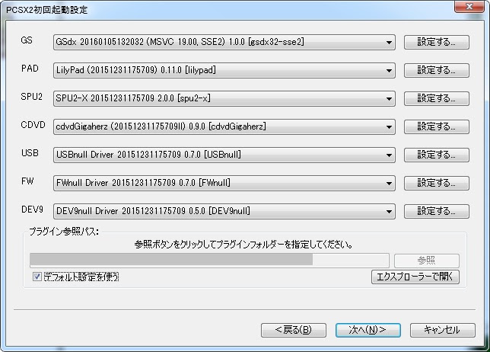Close the PCSX2初回起動設定 window

[469, 7]
